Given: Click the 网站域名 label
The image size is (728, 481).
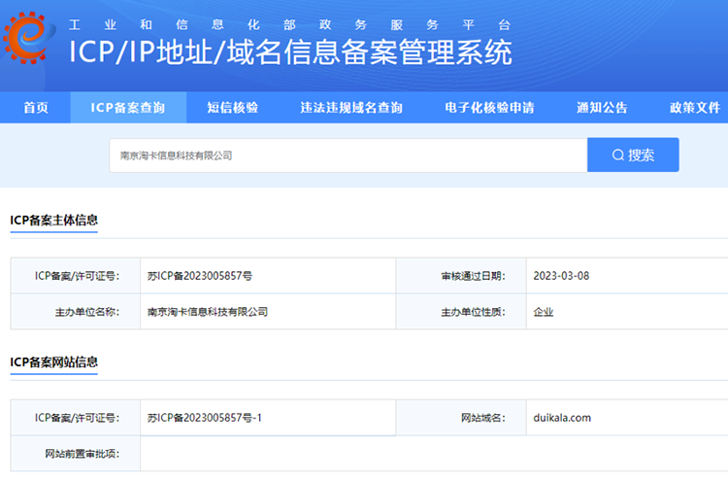Looking at the screenshot, I should point(482,418).
